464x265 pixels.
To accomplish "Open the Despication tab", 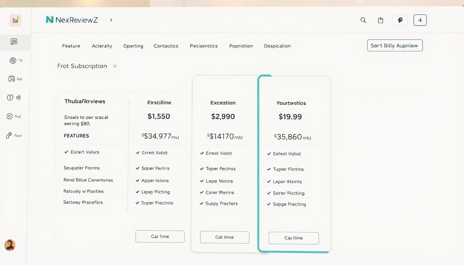I will click(277, 46).
